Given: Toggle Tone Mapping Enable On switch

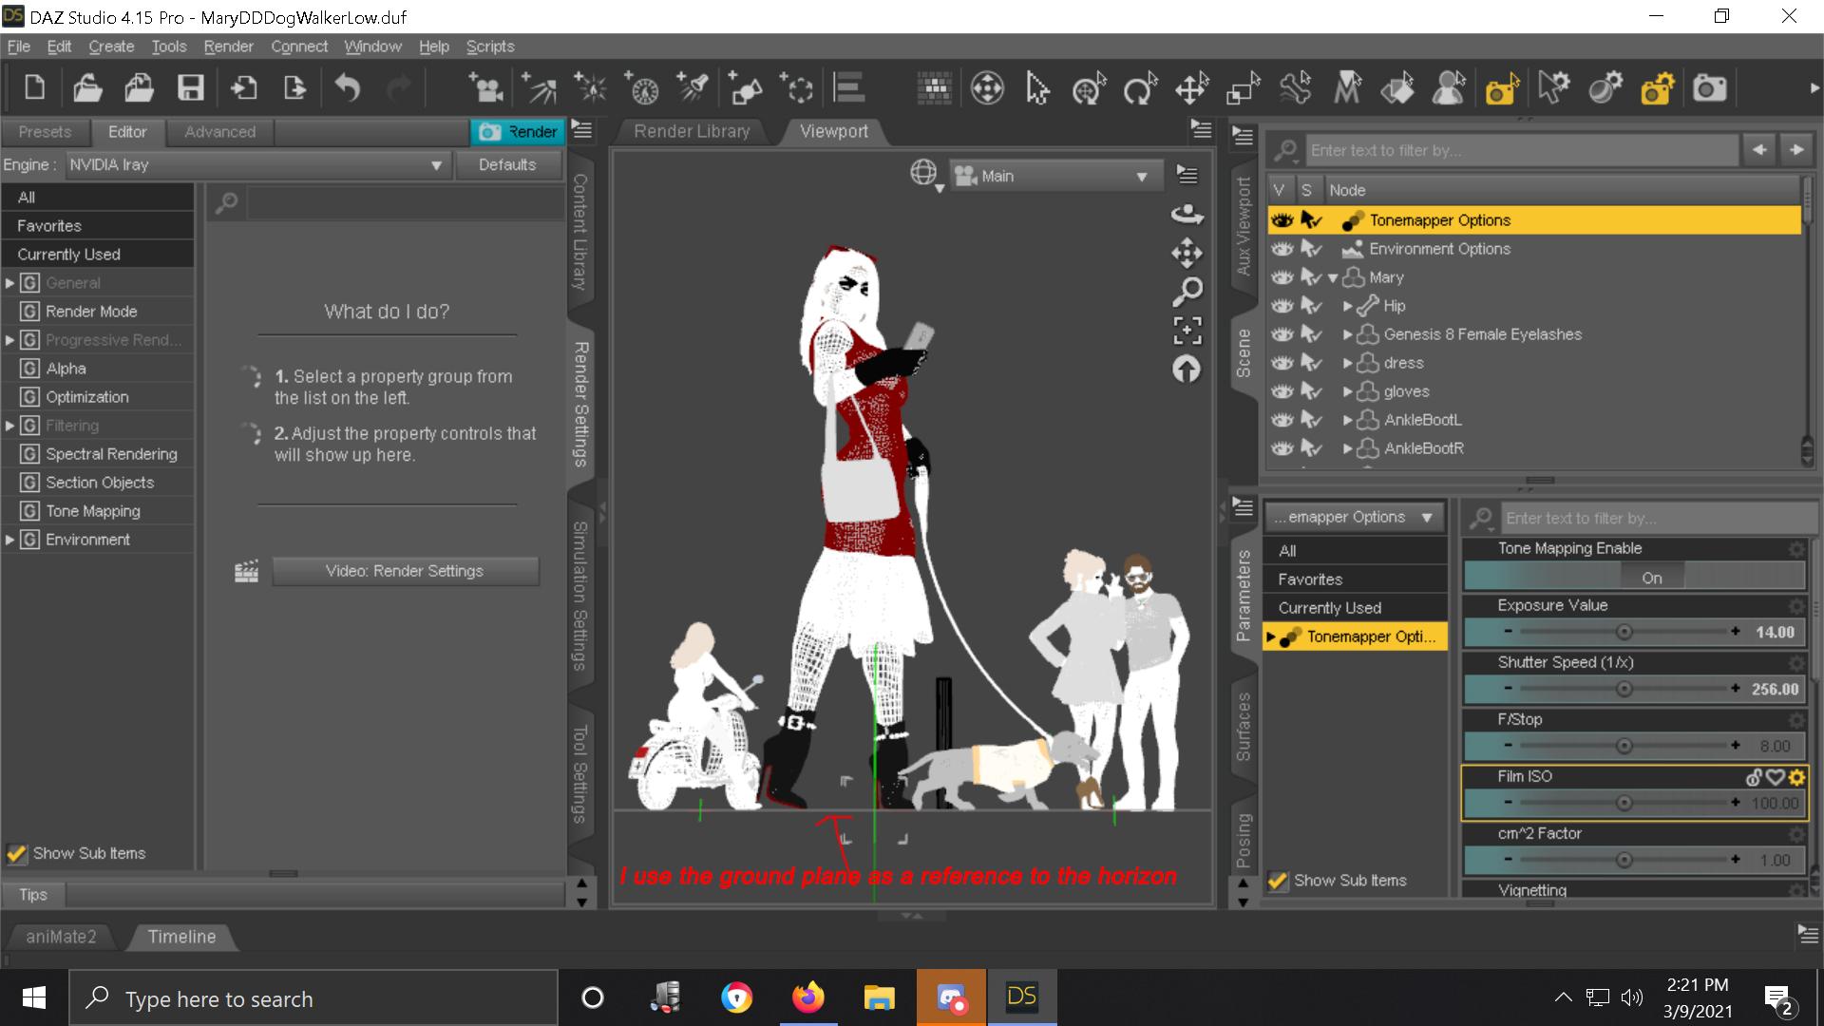Looking at the screenshot, I should click(1651, 577).
